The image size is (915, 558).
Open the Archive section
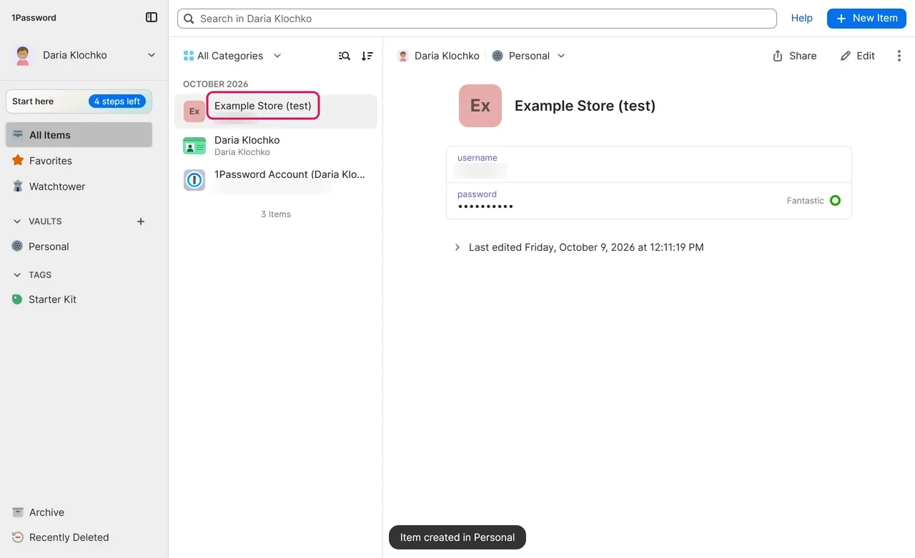(x=79, y=512)
